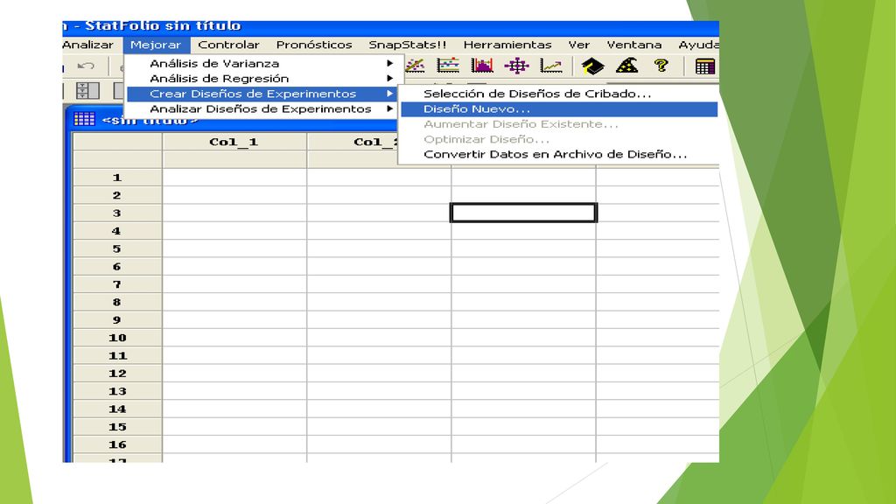Expand Analizar Diseños de Experimentos submenu
The width and height of the screenshot is (896, 504).
(262, 108)
